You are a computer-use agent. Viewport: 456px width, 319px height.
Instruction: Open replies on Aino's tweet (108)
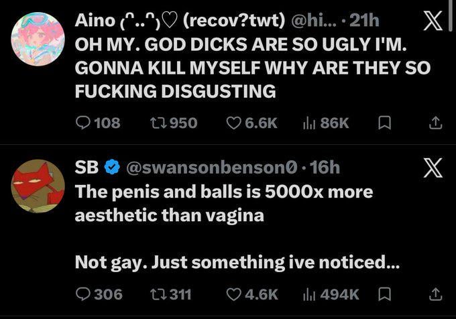pos(98,123)
